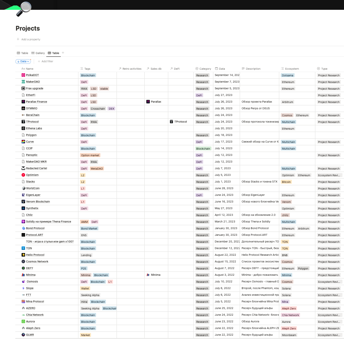
Task: Open the Data sort dropdown pill
Action: 23,61
